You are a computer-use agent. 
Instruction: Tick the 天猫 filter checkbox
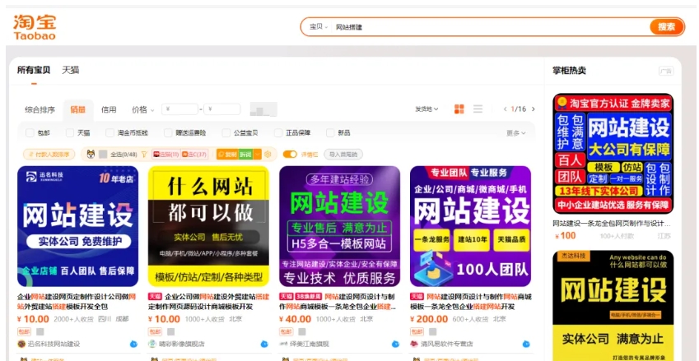[69, 132]
